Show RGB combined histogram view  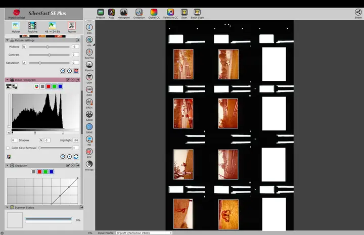(36, 86)
